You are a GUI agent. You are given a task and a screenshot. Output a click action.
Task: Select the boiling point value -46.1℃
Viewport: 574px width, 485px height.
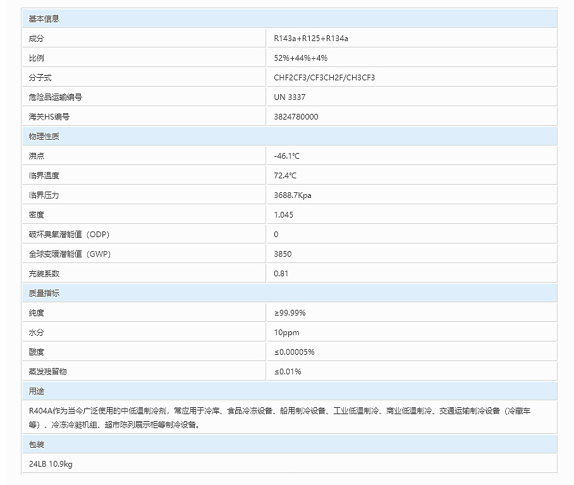tap(287, 156)
